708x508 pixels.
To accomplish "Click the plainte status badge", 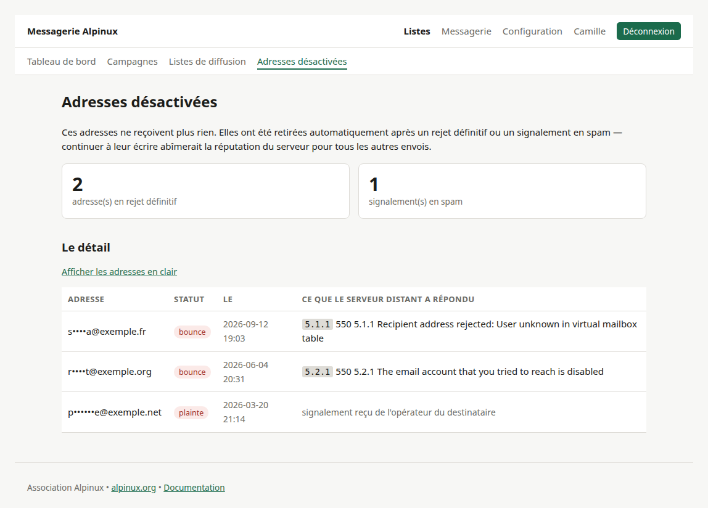I will pos(191,412).
